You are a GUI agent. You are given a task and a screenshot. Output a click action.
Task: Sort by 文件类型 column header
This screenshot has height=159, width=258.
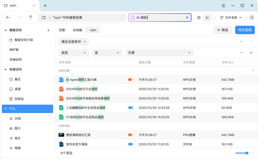click(x=189, y=62)
